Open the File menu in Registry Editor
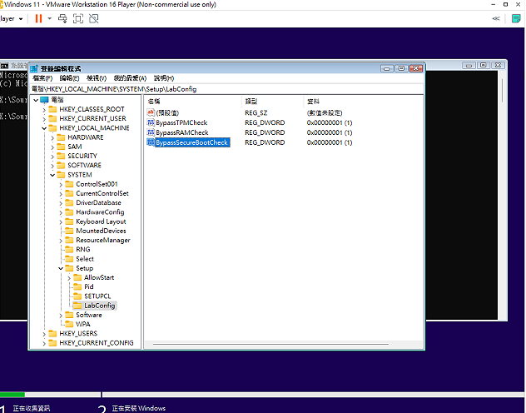 42,78
